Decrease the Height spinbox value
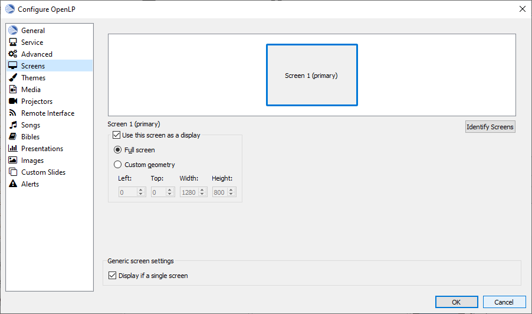532x314 pixels. (x=231, y=195)
